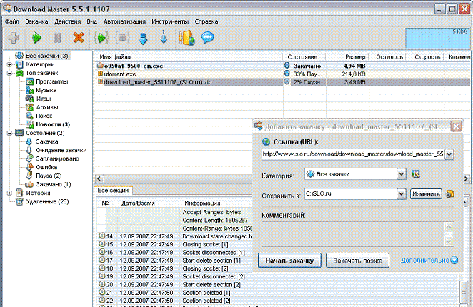473x307 pixels.
Task: Open the Автоматизация menu
Action: [124, 21]
